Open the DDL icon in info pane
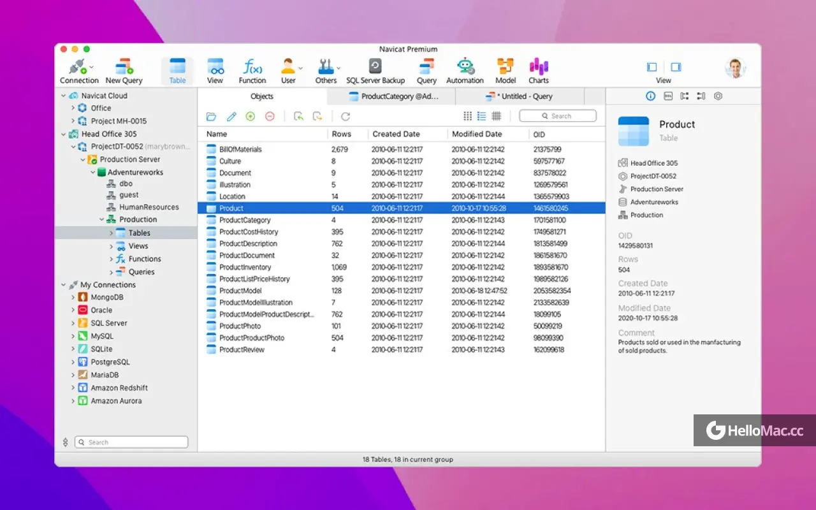 point(668,96)
